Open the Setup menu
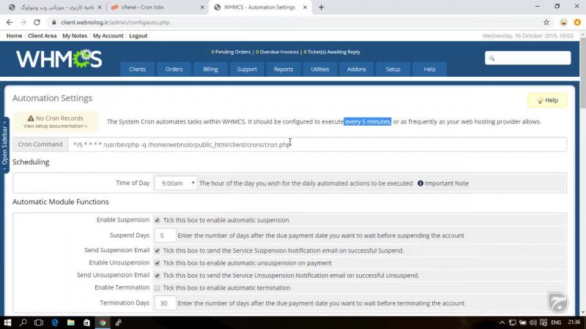586x329 pixels. [x=393, y=69]
